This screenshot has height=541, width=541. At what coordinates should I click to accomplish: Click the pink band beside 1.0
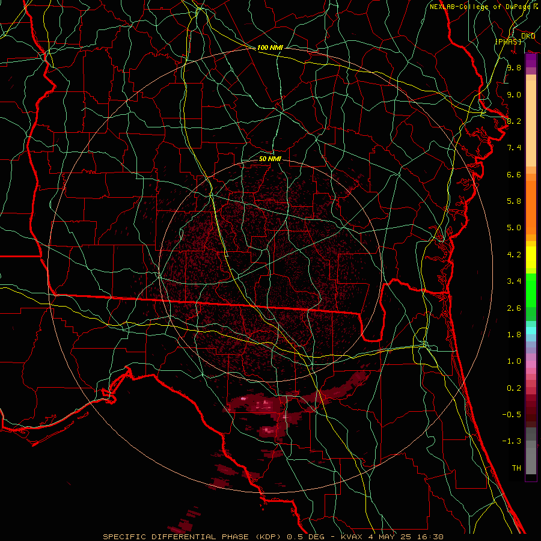(531, 364)
